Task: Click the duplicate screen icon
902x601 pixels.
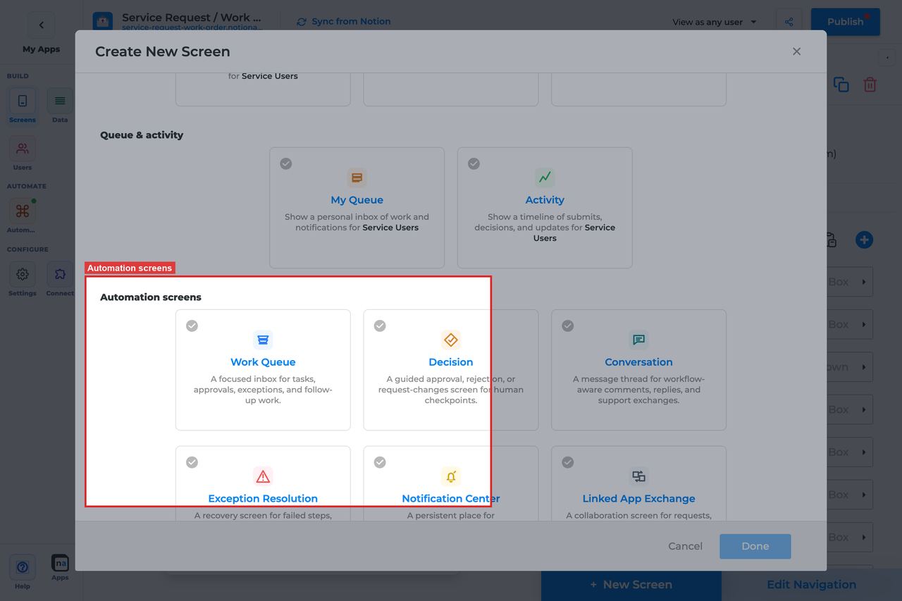Action: point(841,85)
